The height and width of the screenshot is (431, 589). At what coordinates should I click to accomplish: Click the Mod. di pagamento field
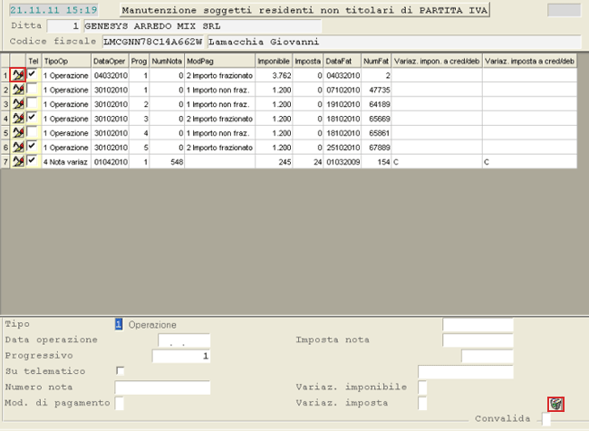click(121, 403)
